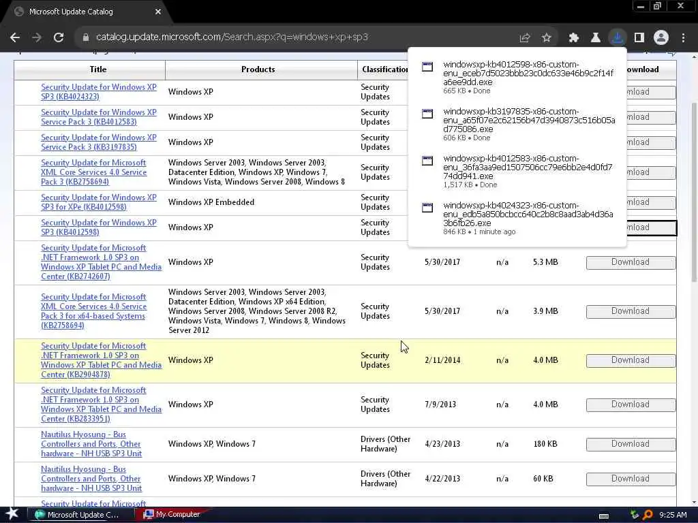Open downloaded kb4012583 exe file icon
698x523 pixels.
427,161
